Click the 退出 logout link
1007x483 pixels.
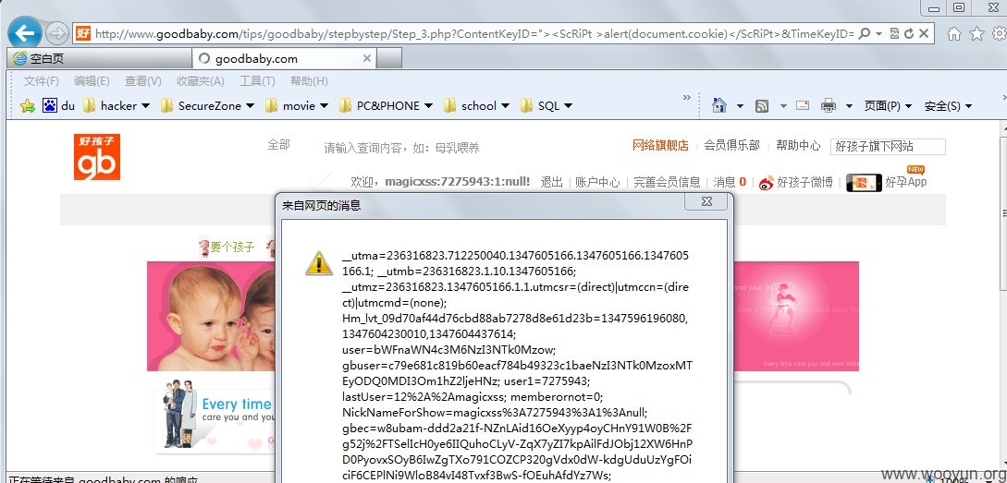[x=552, y=182]
